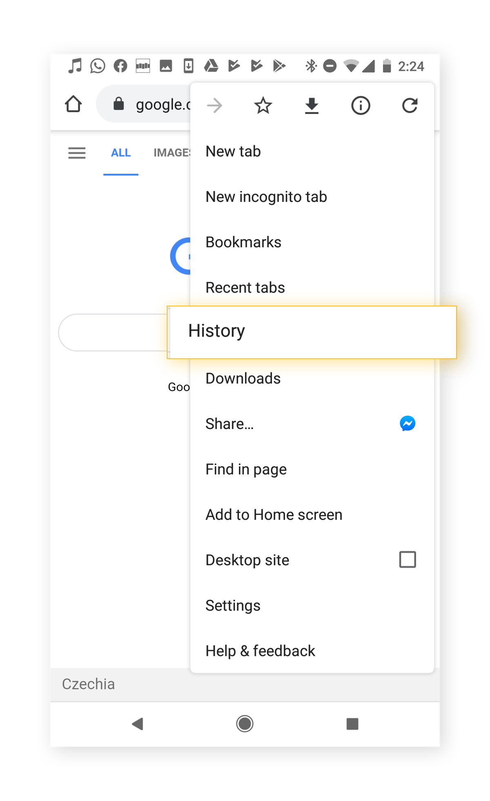Open Settings from the menu
The image size is (490, 801).
[312, 605]
